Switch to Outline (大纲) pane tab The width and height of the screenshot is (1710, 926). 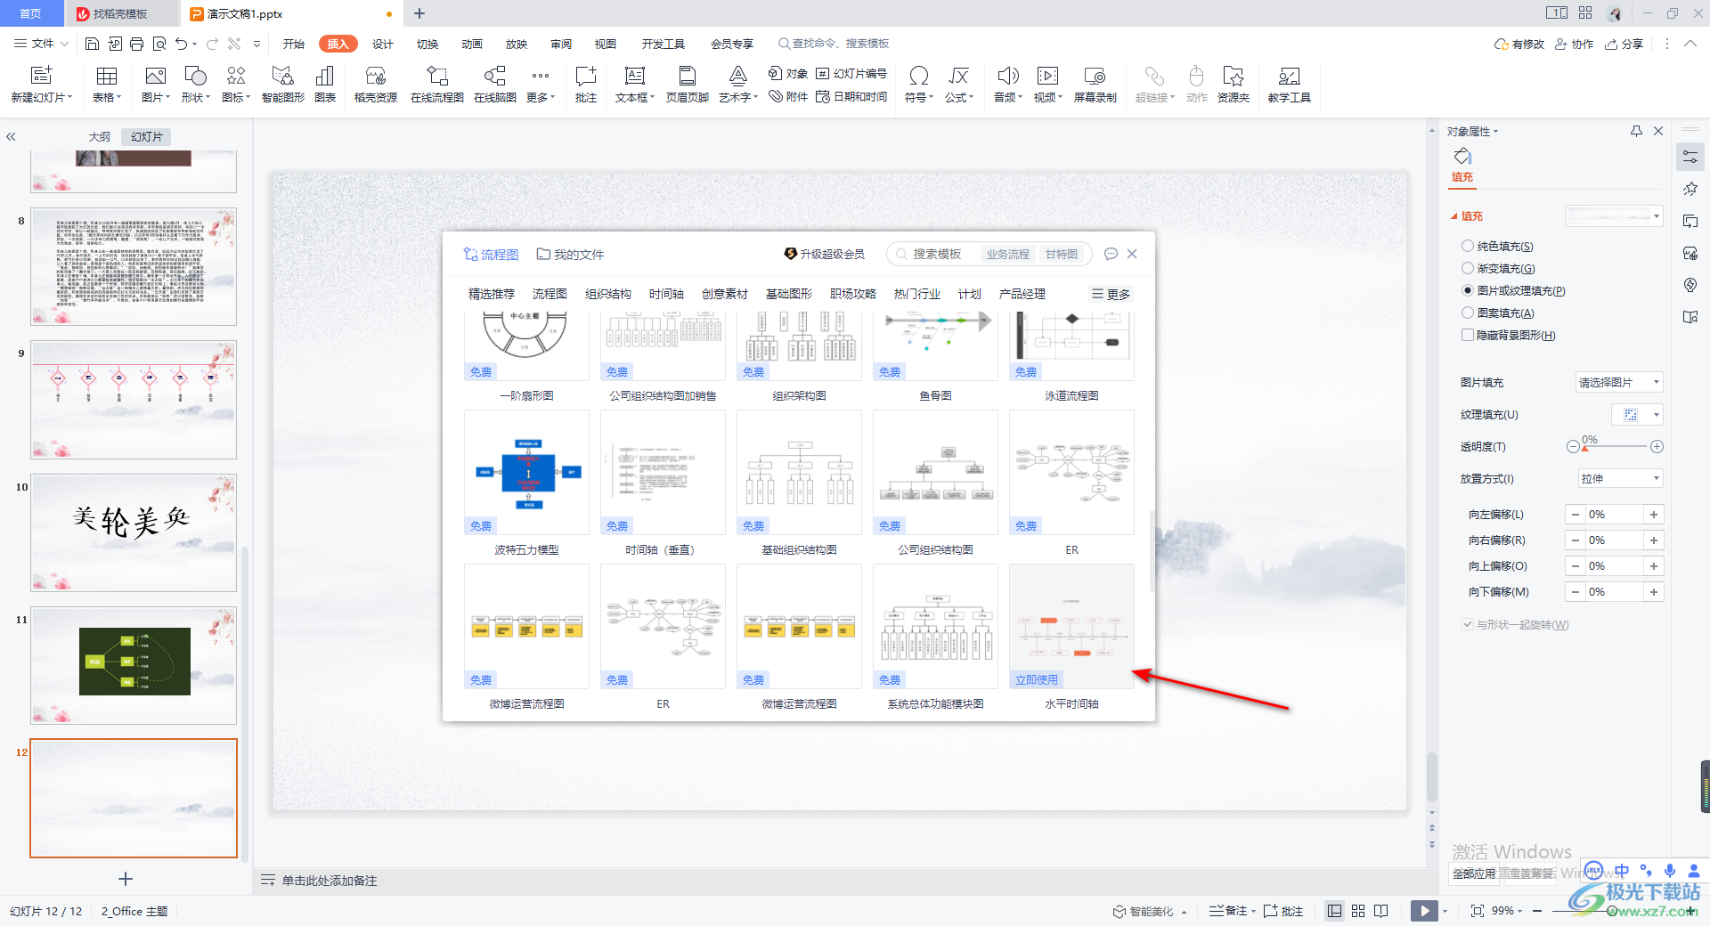click(100, 137)
